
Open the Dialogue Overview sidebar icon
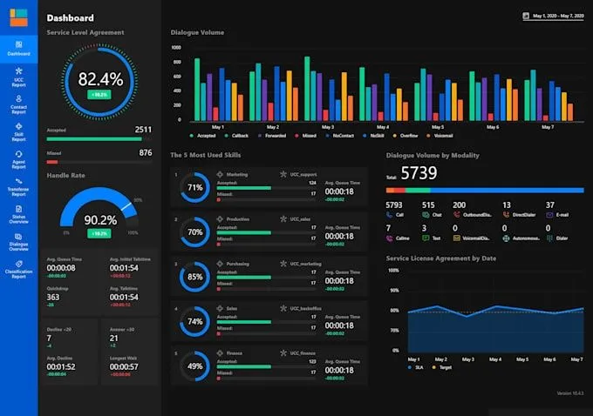point(18,242)
